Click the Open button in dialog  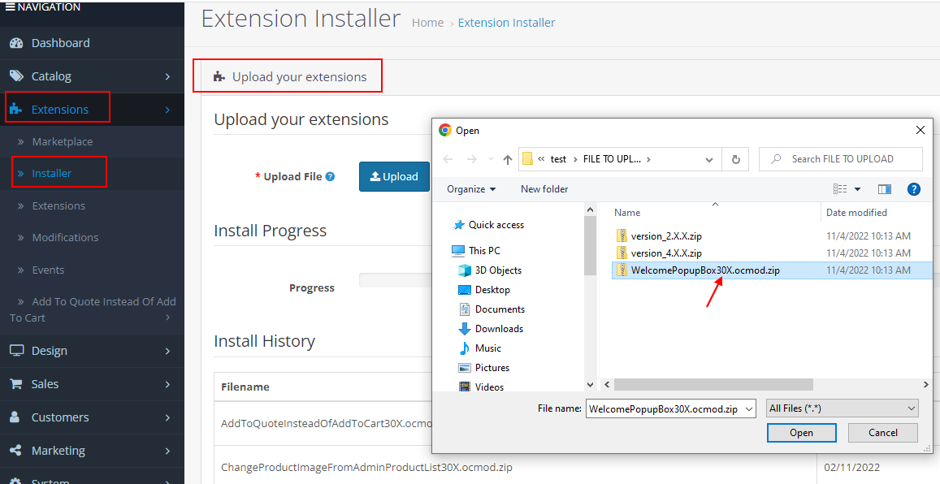[801, 433]
